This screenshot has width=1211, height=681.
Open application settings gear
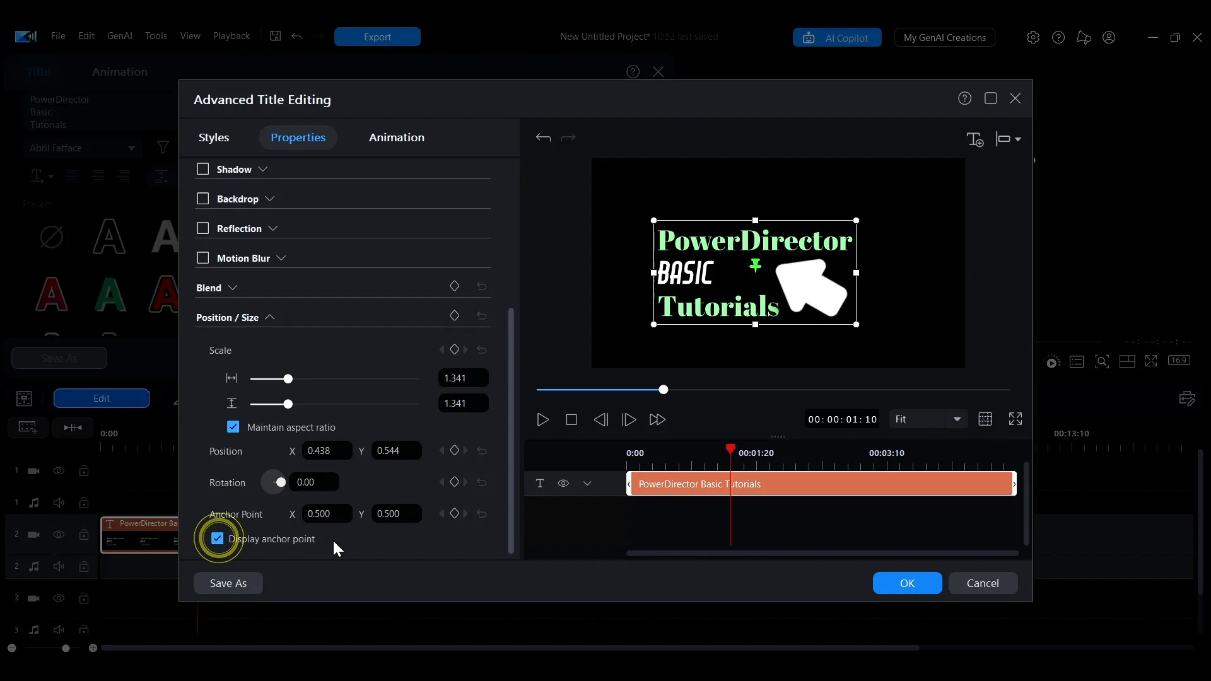[x=1033, y=37]
